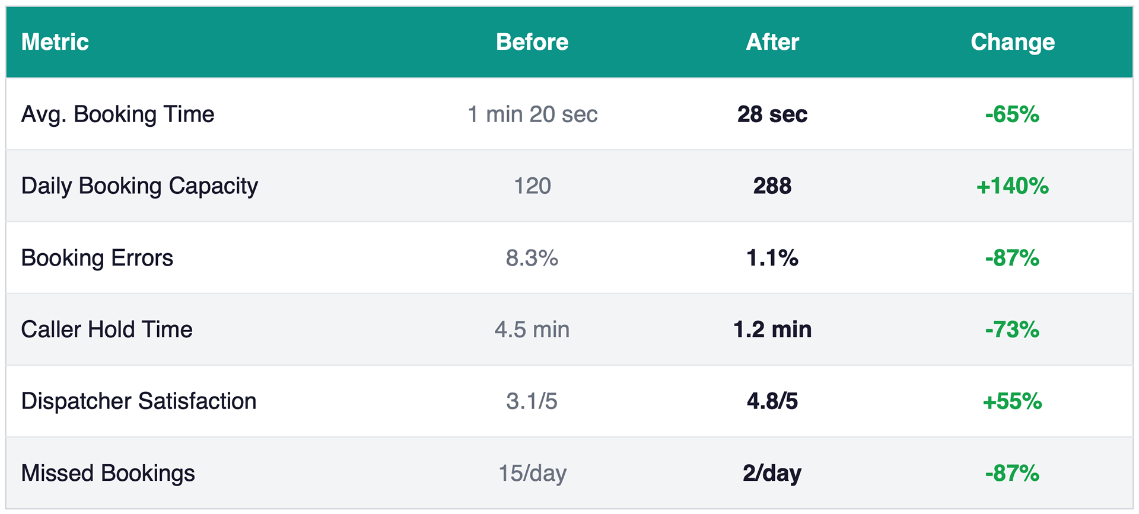Click the -65% change value
The width and height of the screenshot is (1139, 514).
coord(1012,114)
